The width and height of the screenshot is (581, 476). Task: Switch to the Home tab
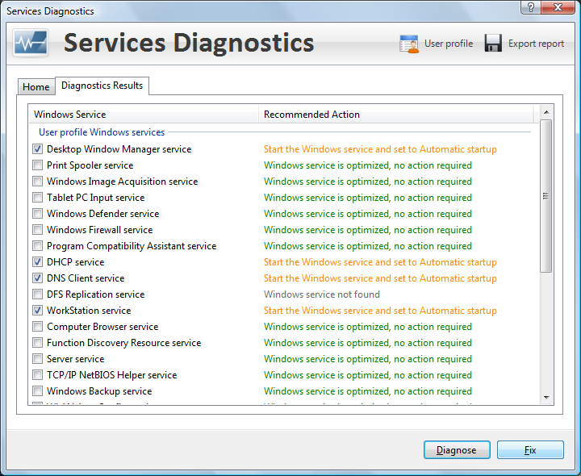click(36, 87)
